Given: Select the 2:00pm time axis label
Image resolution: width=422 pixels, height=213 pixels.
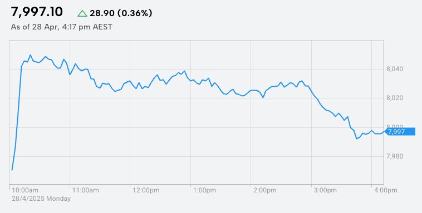Looking at the screenshot, I should 265,190.
